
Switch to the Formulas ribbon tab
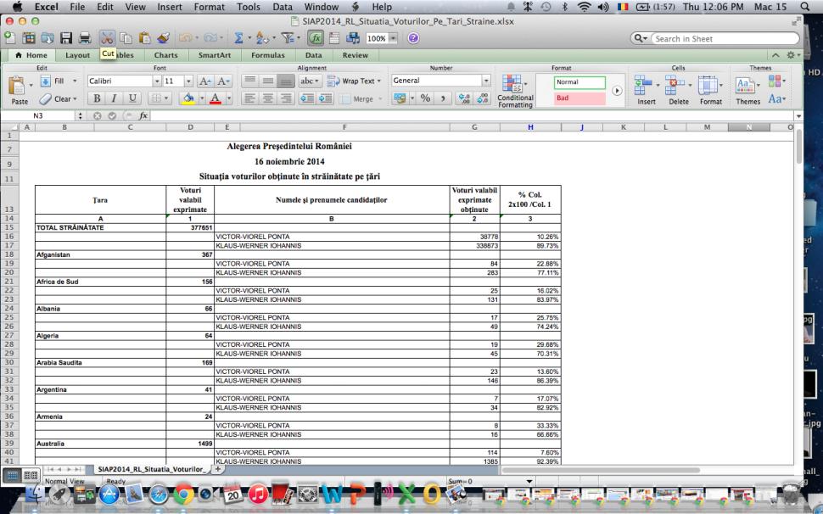(x=268, y=55)
